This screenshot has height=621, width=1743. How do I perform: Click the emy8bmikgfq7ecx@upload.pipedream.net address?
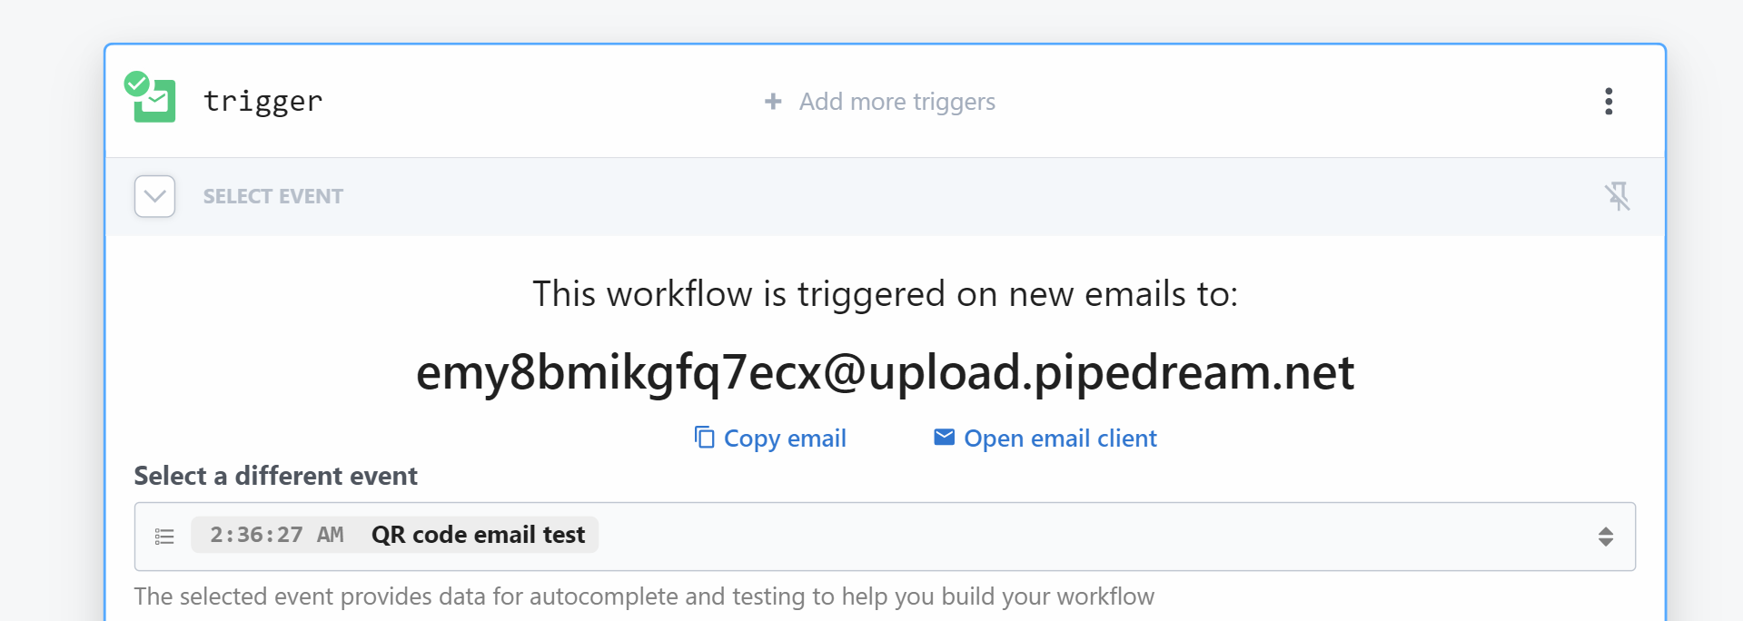(x=885, y=372)
